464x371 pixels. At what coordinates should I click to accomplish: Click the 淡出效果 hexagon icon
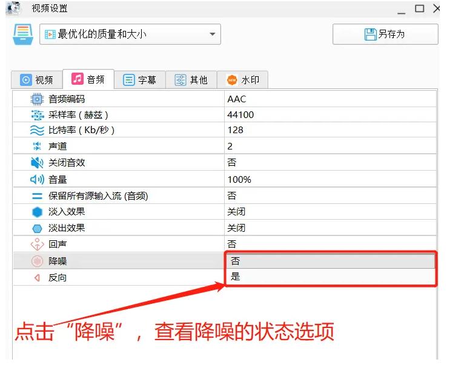(x=37, y=228)
